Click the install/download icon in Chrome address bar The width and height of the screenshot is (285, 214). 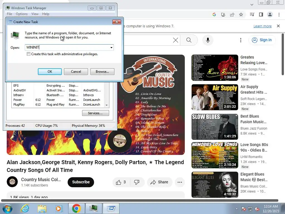[223, 14]
